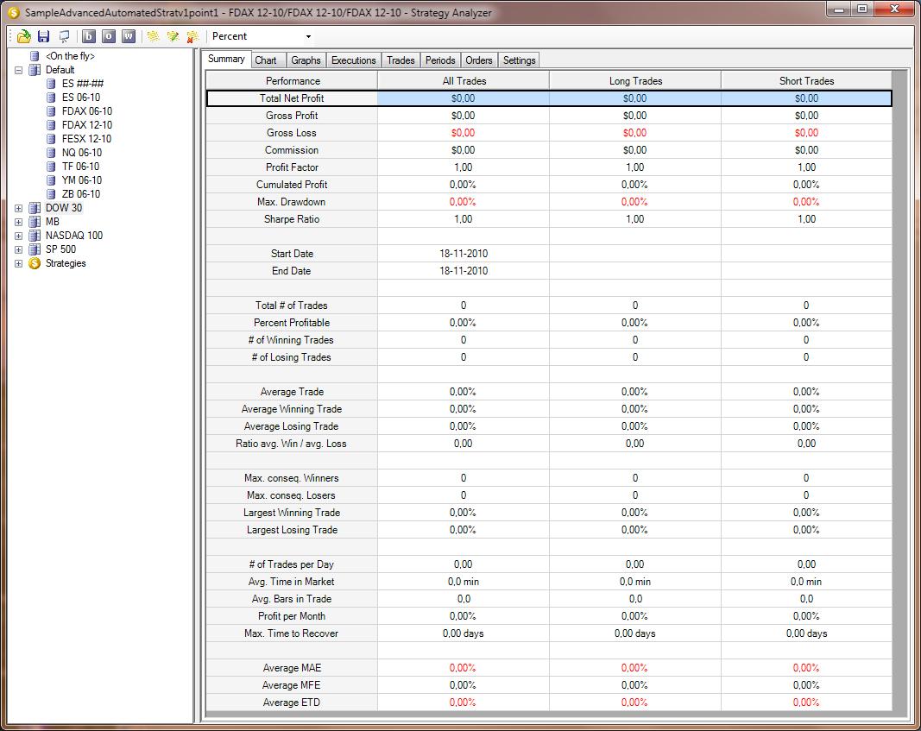921x731 pixels.
Task: Click the NASDAQ 100 database icon
Action: (35, 236)
